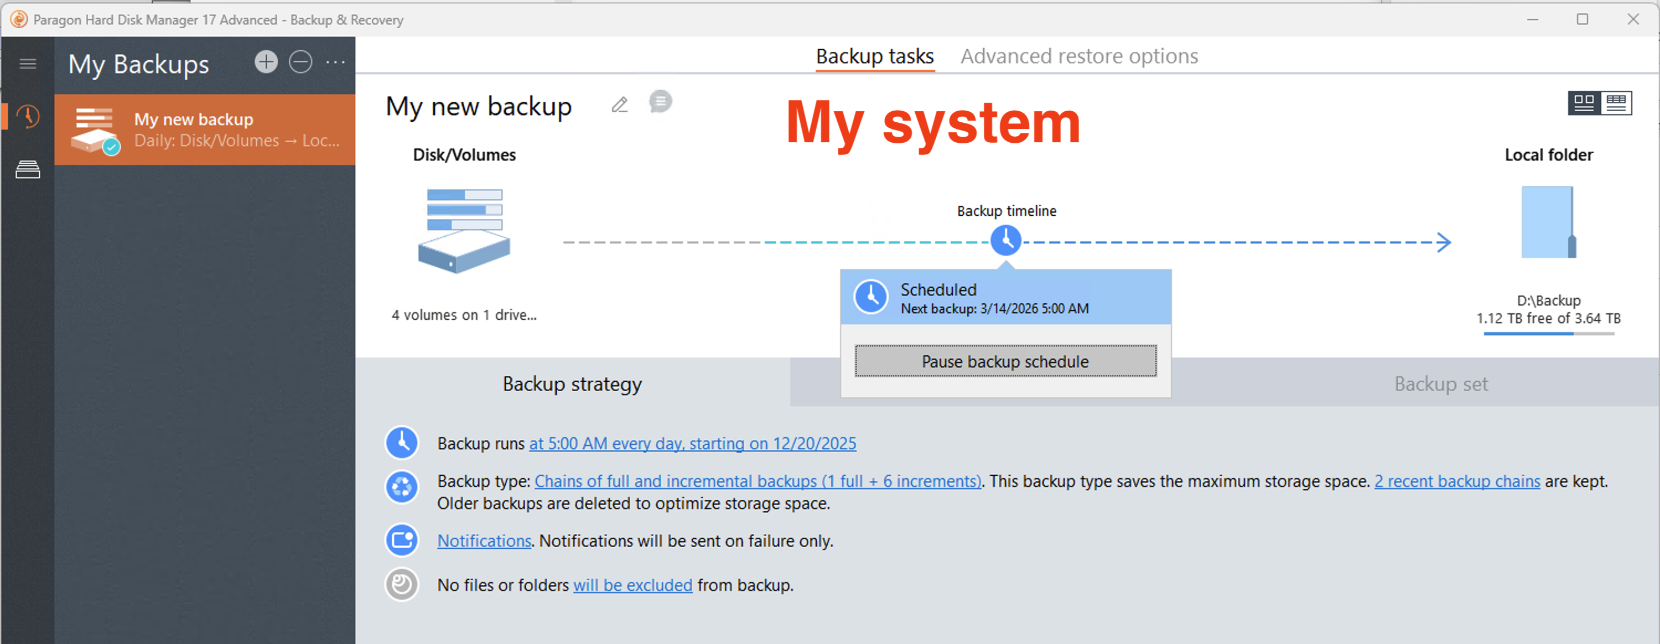Edit the backup name with pencil icon
1660x644 pixels.
click(x=619, y=105)
